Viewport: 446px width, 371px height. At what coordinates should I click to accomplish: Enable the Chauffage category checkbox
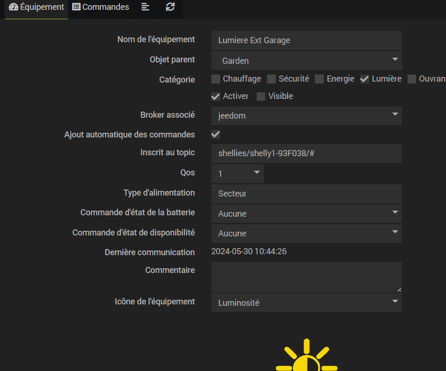(216, 79)
